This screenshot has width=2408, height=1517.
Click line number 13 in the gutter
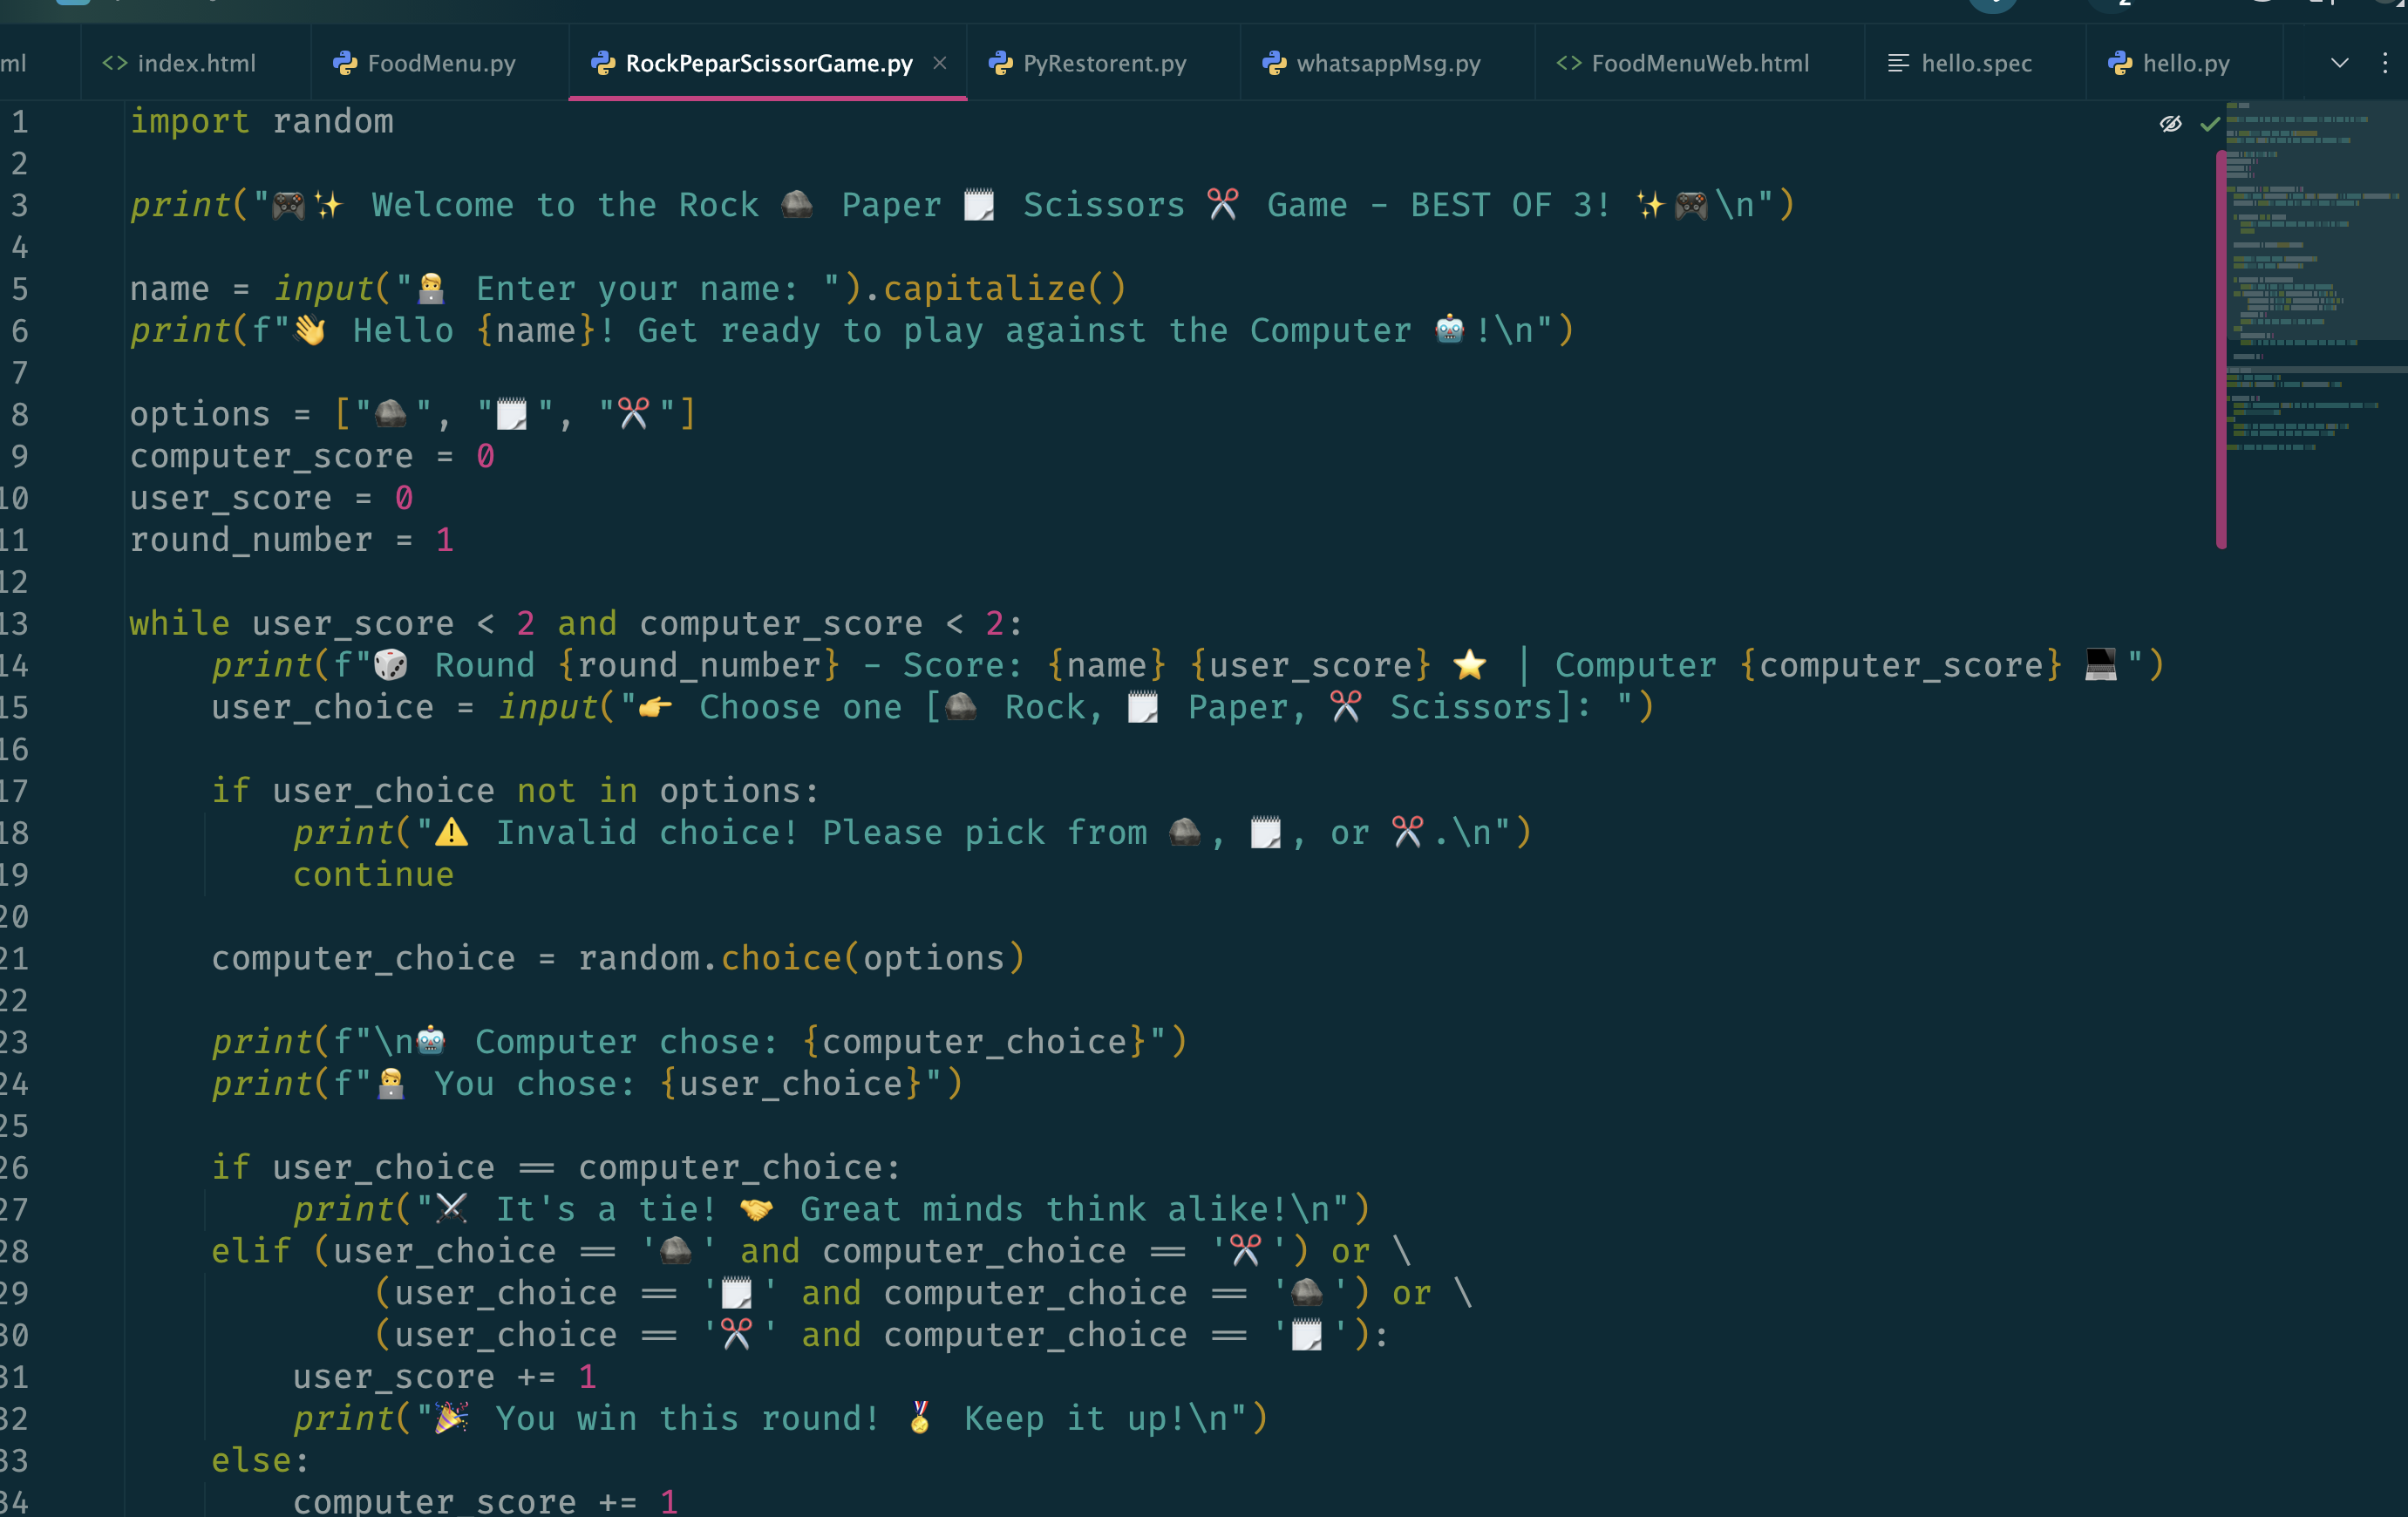(15, 624)
